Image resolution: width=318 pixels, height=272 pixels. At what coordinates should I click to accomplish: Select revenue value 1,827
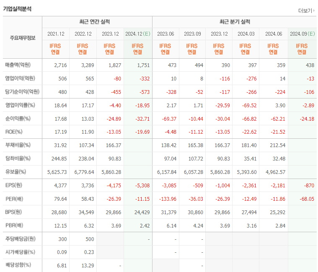(115, 65)
